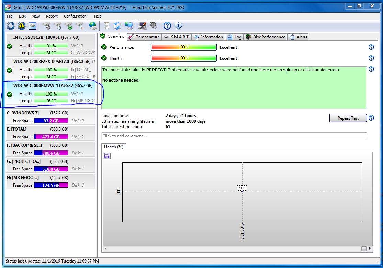Viewport: 383px width, 268px height.
Task: Click the 124.5 GB free space bar
Action: pos(51,185)
